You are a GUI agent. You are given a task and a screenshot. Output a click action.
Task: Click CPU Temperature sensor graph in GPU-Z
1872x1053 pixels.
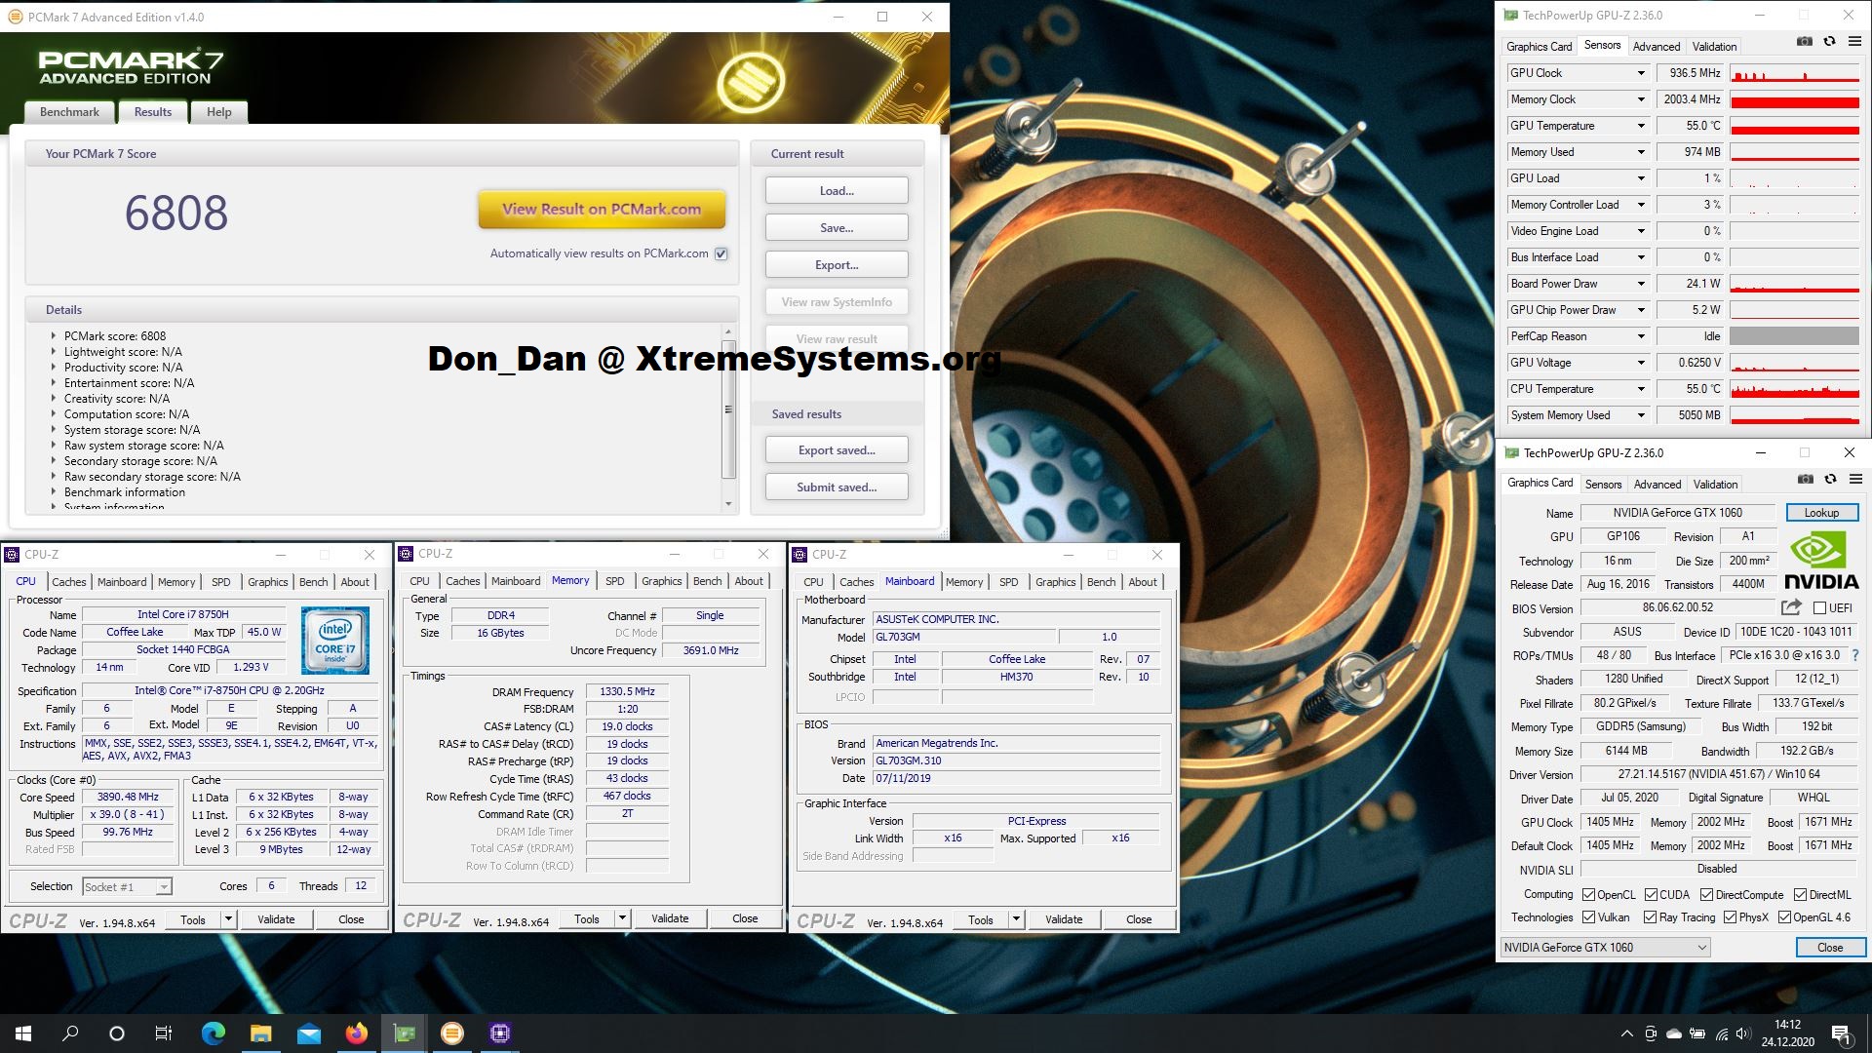tap(1794, 389)
